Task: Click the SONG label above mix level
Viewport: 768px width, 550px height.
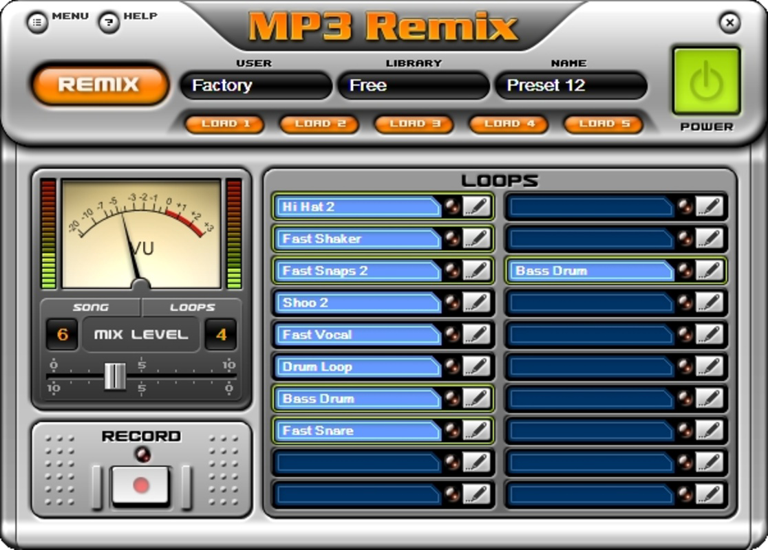Action: click(91, 307)
